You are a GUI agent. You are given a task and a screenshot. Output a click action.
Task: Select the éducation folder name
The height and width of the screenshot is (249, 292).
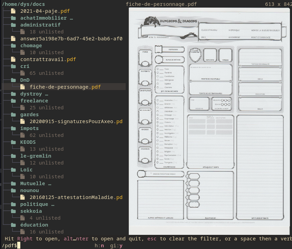pos(34,225)
